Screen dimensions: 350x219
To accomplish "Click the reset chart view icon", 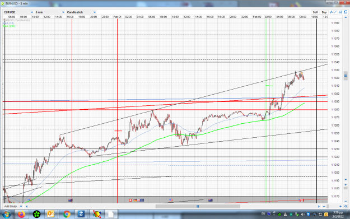I will [346, 206].
